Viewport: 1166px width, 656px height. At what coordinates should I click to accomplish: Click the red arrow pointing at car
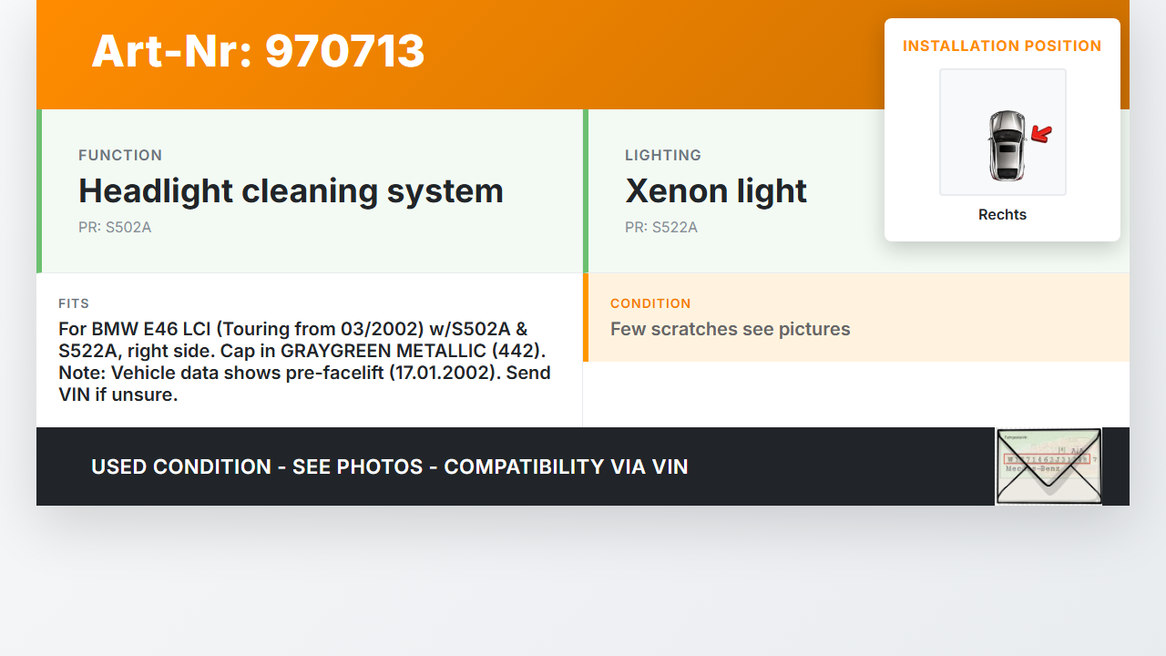[1041, 135]
